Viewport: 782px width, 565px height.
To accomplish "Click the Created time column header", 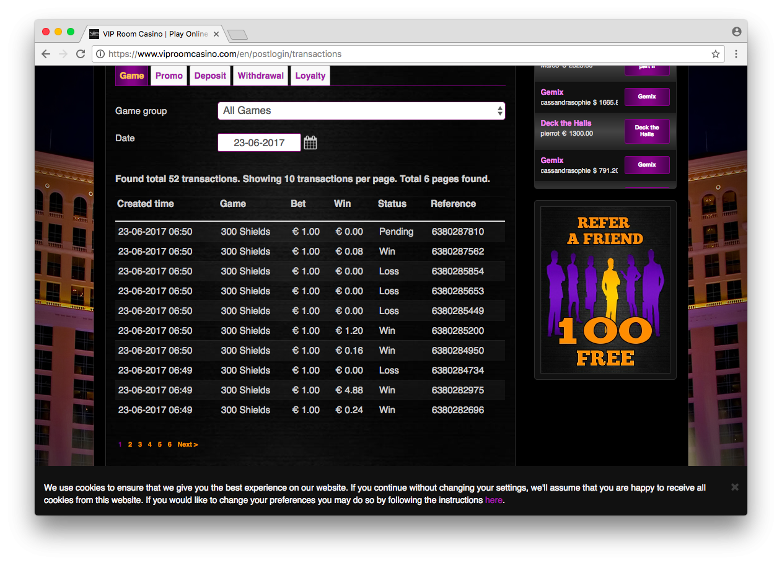I will (x=146, y=204).
